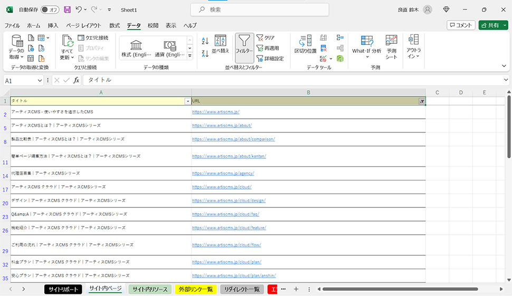Image resolution: width=512 pixels, height=296 pixels.
Task: Open What-If 分析 dropdown
Action: tap(367, 46)
